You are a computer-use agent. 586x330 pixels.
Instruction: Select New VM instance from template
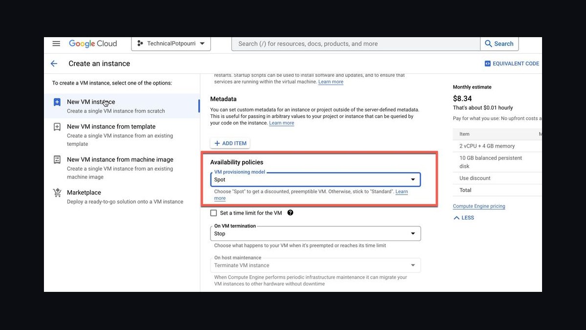pos(122,135)
